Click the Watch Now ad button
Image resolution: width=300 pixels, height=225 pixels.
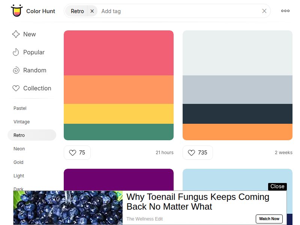[269, 219]
